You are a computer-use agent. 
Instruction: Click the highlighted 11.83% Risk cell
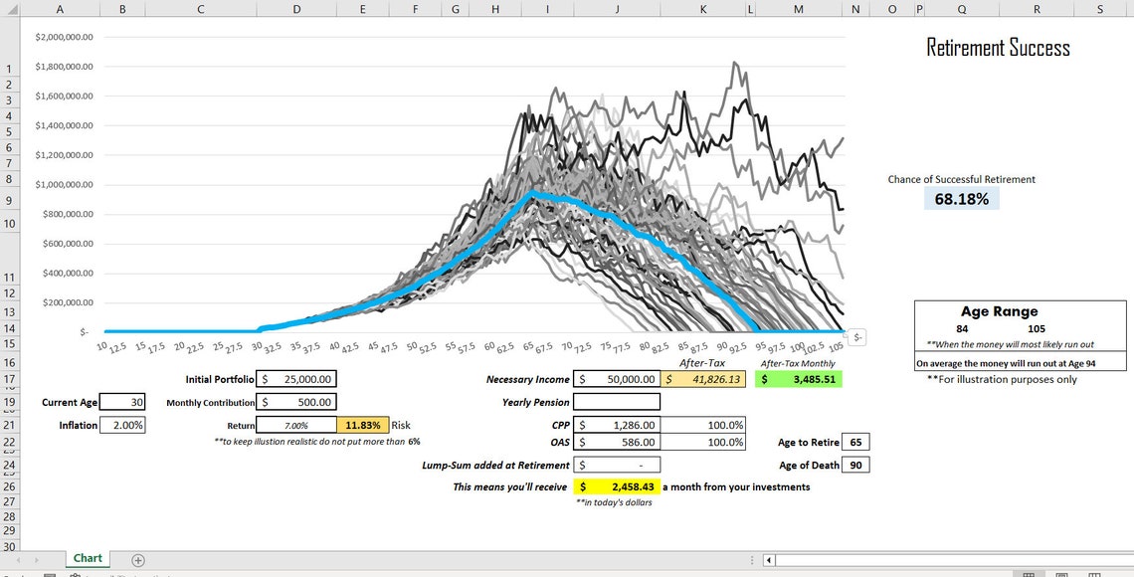[361, 423]
